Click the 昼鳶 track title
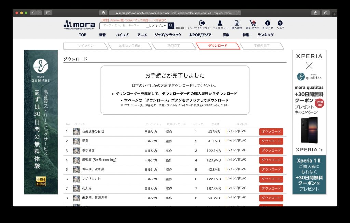The width and height of the screenshot is (350, 223). pos(85,141)
